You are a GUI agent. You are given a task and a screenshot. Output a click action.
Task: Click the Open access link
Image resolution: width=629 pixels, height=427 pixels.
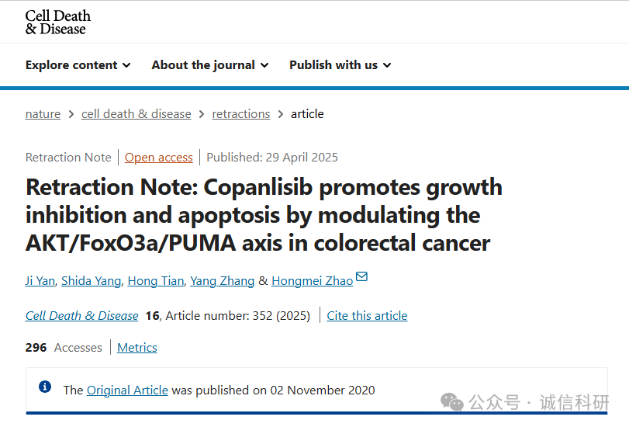159,158
